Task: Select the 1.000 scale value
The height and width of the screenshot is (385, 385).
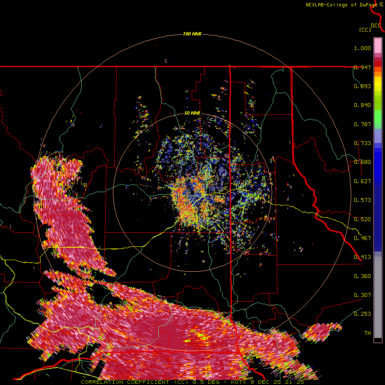Action: tap(362, 48)
